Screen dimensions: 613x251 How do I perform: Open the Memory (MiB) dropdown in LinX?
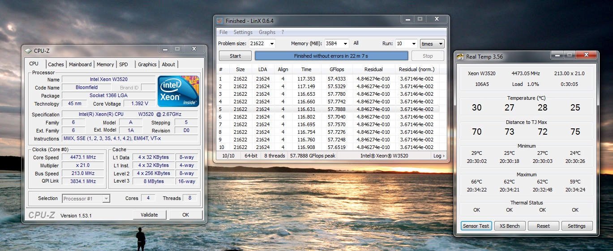point(345,44)
